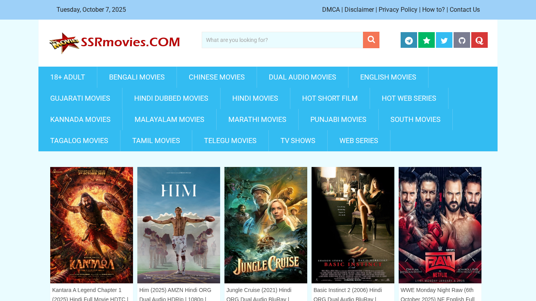
Task: Open the Contact Us link
Action: point(465,10)
